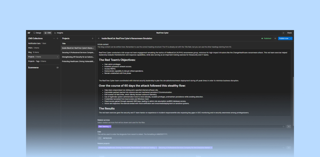320x157 pixels.
Task: Click The Red Team's Objectives heading
Action: coord(117,60)
